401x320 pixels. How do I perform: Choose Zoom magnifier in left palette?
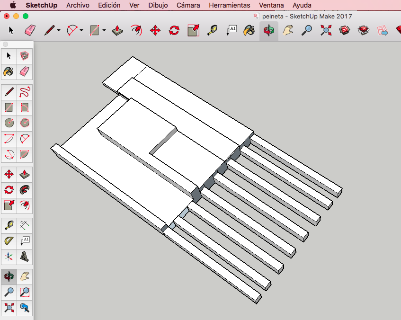tap(9, 292)
